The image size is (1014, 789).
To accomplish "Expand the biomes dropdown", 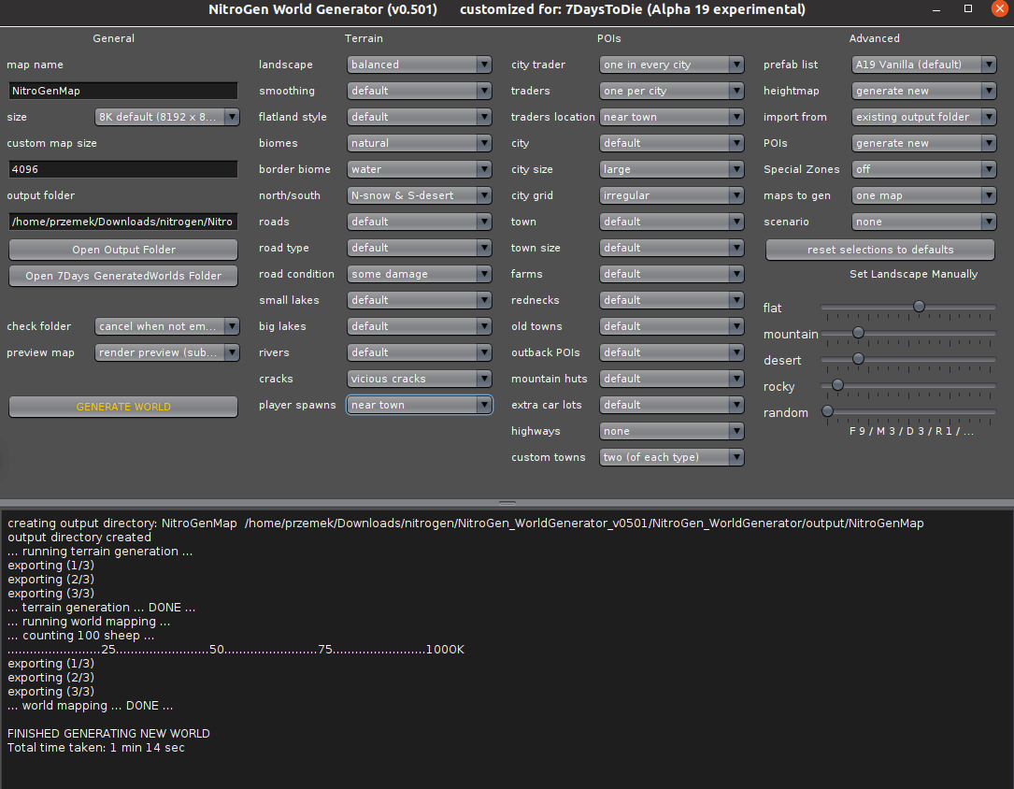I will pos(419,142).
